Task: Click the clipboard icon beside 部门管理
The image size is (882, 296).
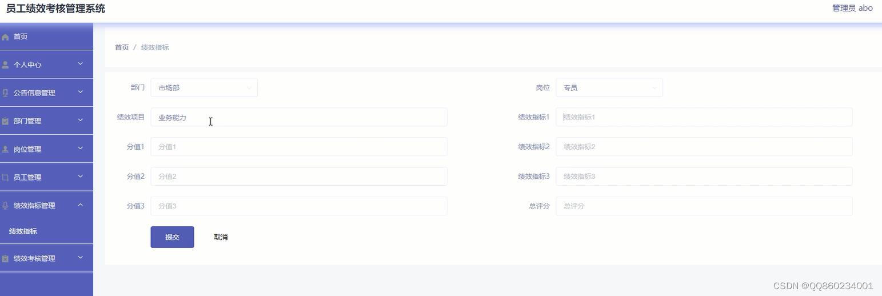Action: pos(5,121)
